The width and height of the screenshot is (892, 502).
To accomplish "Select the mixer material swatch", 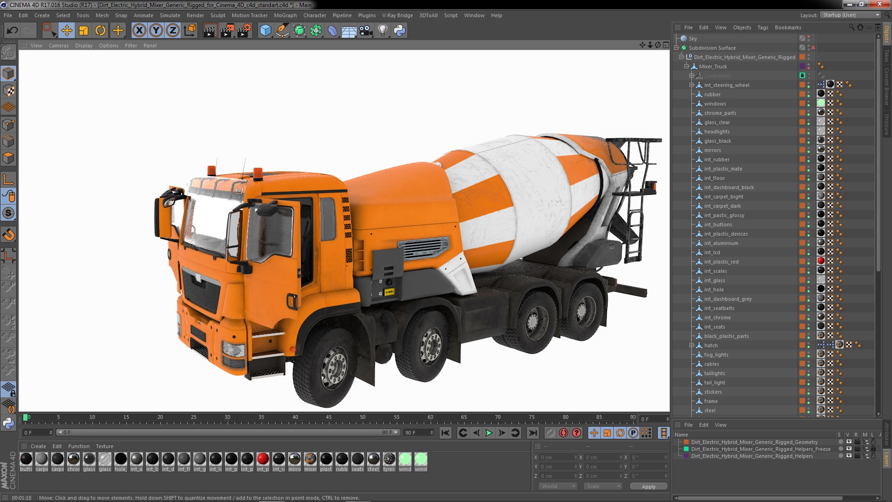I will [310, 459].
